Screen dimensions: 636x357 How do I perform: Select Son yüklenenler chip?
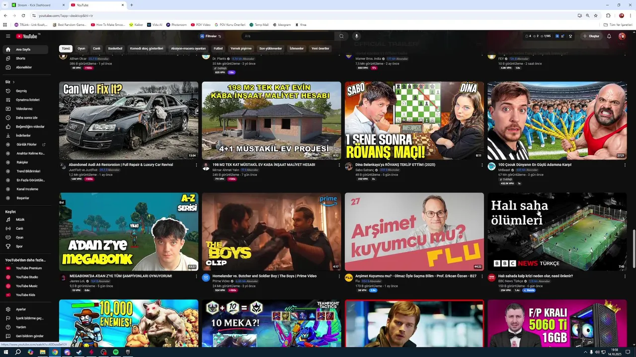271,49
